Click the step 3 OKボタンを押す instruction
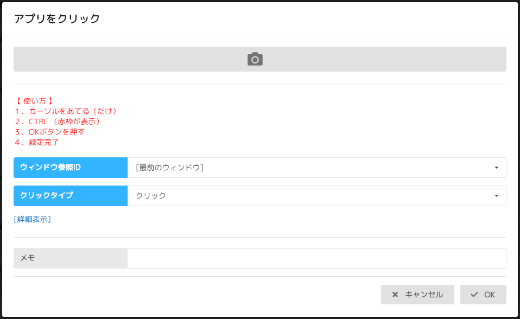 pyautogui.click(x=49, y=132)
